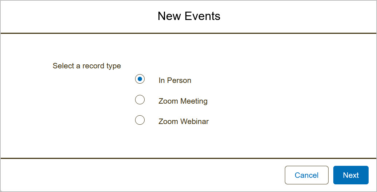Screen dimensions: 377x192
Task: Pick the Zoom Webinar radio button
Action: click(x=140, y=120)
